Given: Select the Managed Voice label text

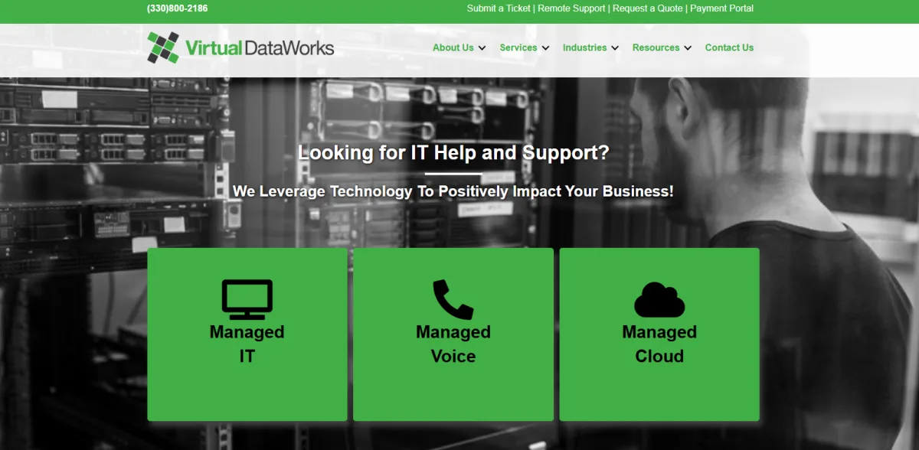Looking at the screenshot, I should [453, 344].
